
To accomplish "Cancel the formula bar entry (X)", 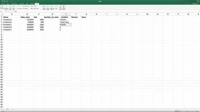I will (x=8, y=11).
